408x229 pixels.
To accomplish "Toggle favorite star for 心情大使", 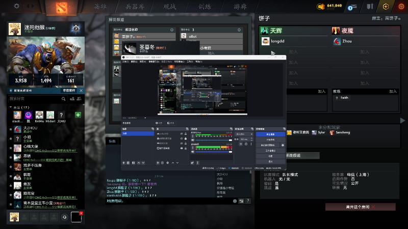I will pyautogui.click(x=11, y=148).
